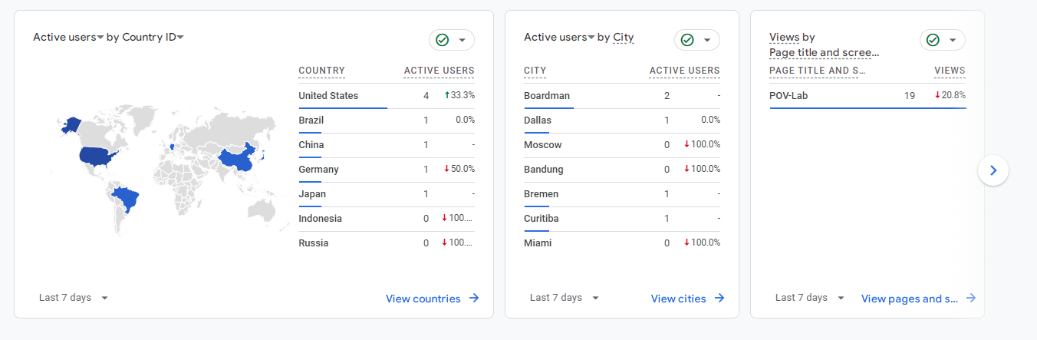
Task: Expand Last 7 days selector in Views card
Action: tap(810, 298)
